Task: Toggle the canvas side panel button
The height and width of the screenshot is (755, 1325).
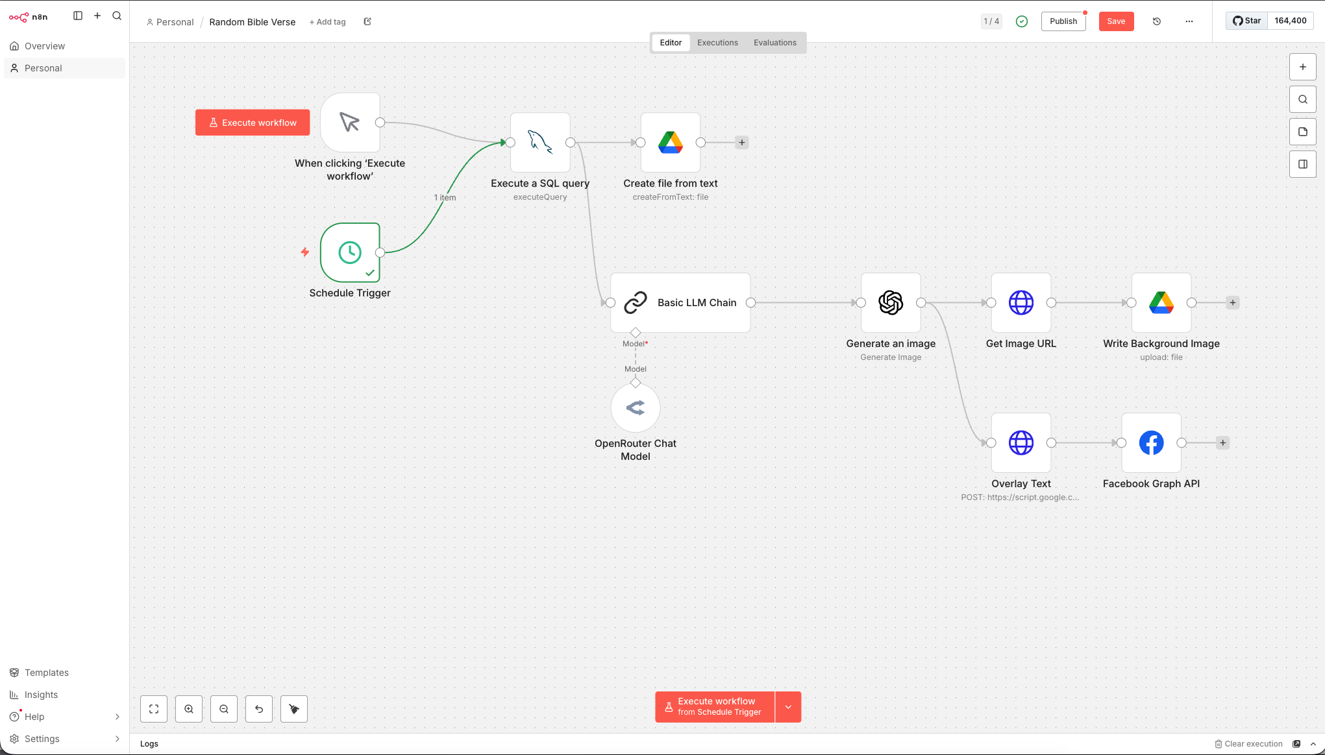Action: coord(1302,164)
